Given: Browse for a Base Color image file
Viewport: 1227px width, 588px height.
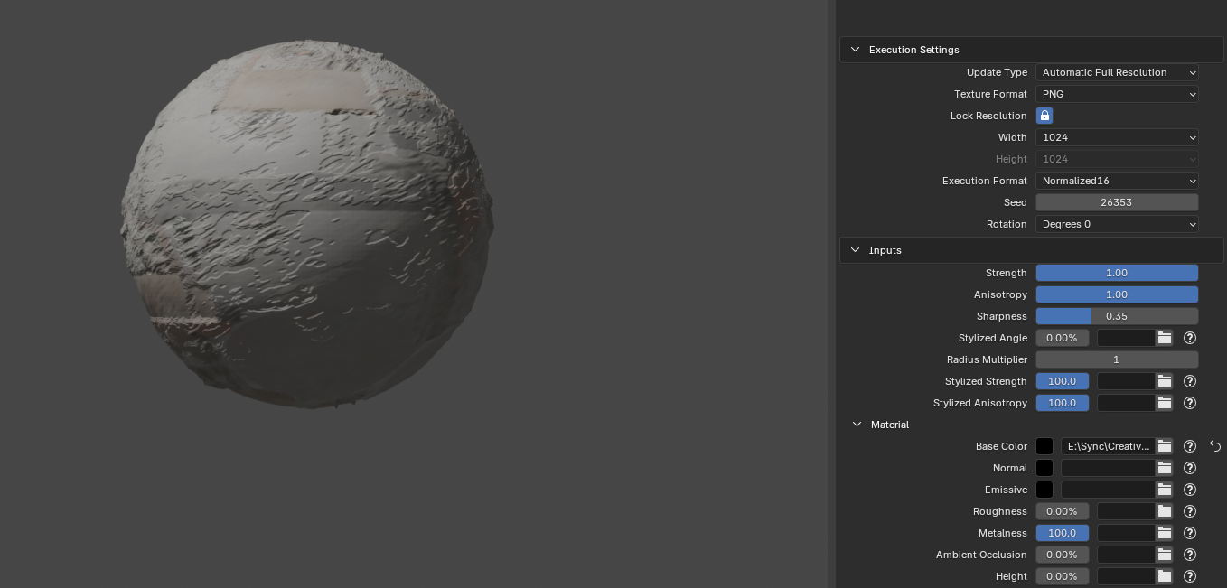Looking at the screenshot, I should (x=1165, y=446).
